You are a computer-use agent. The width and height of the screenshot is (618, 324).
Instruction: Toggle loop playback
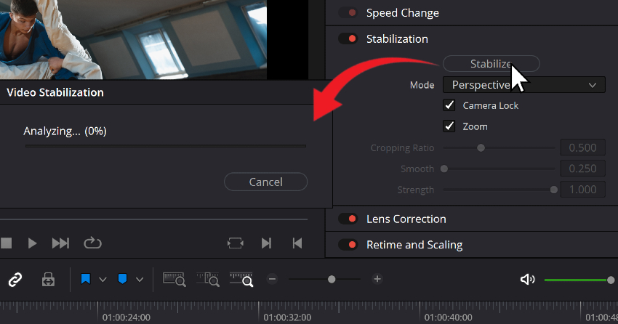[92, 243]
